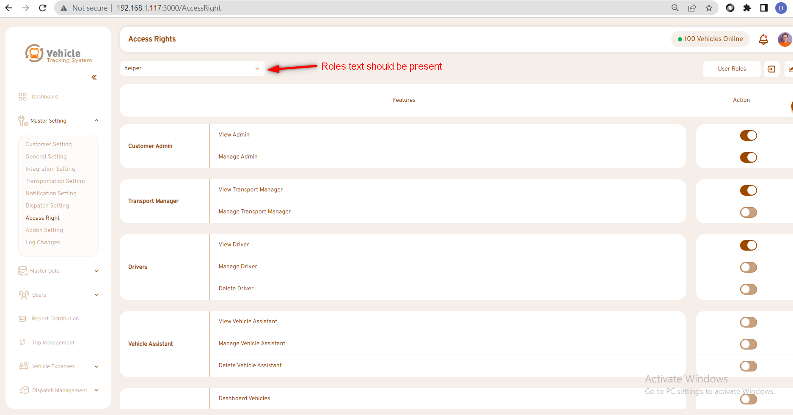
Task: Click the notification bell icon
Action: [763, 39]
